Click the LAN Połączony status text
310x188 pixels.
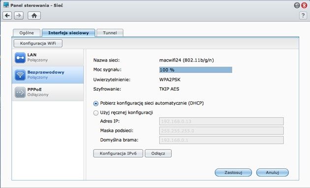pos(37,60)
